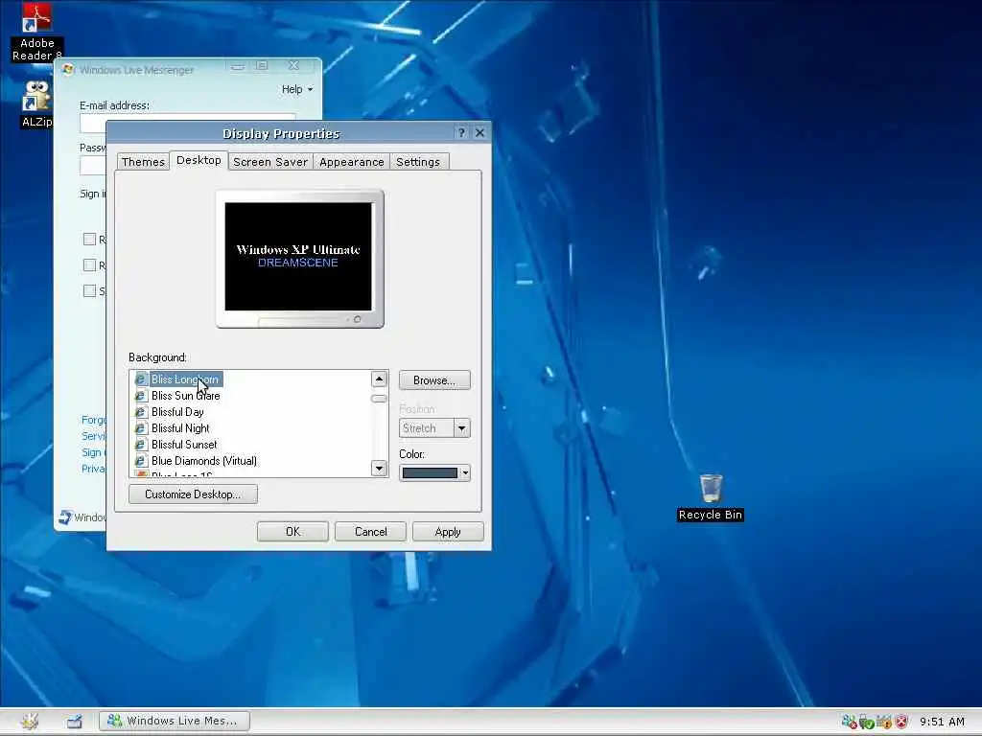Switch to the Screen Saver tab
The width and height of the screenshot is (982, 736).
[x=270, y=161]
